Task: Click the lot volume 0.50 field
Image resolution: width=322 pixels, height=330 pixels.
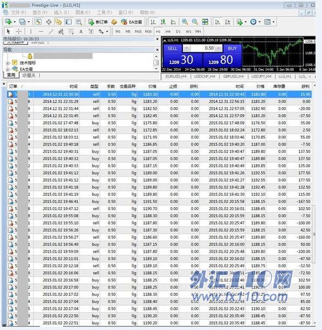Action: [x=203, y=48]
